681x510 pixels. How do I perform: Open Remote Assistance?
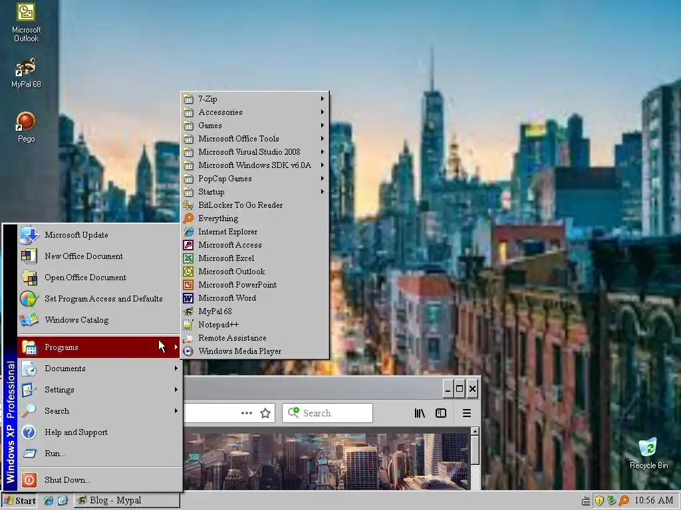[x=255, y=338]
